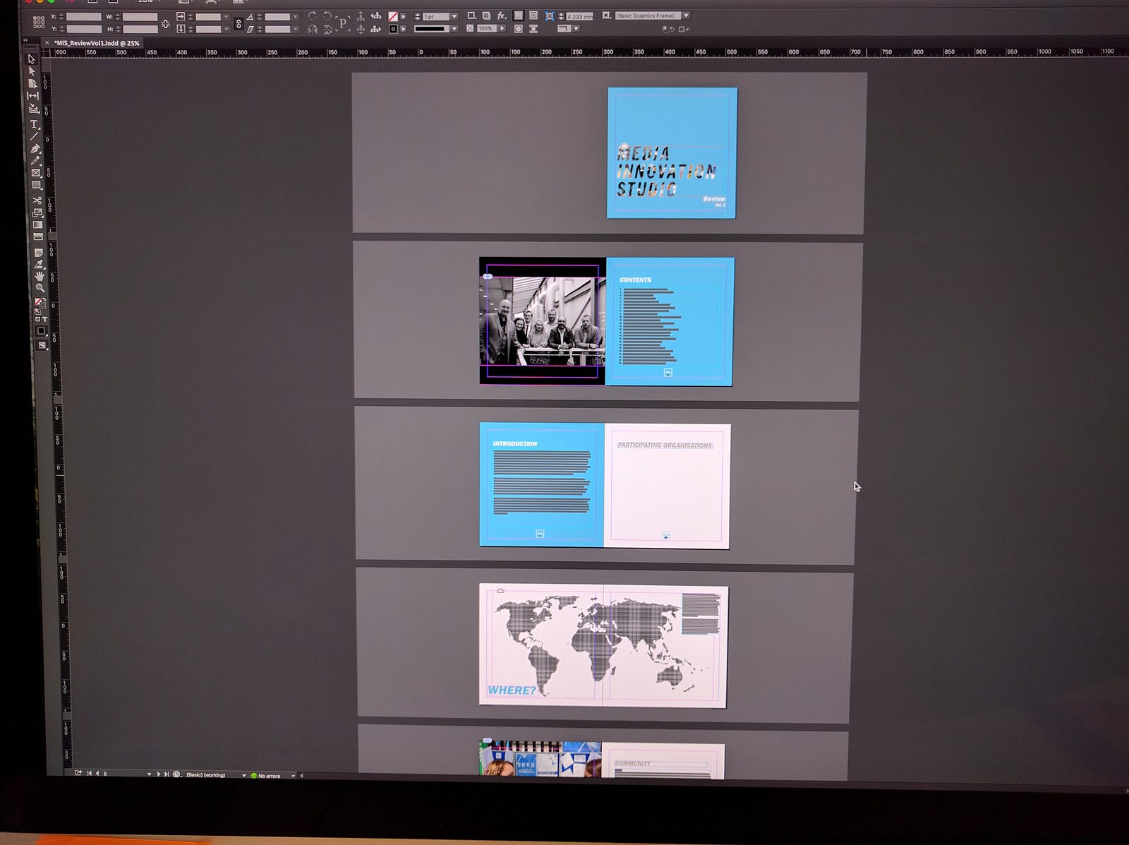
Task: Select the Pen tool
Action: click(35, 149)
